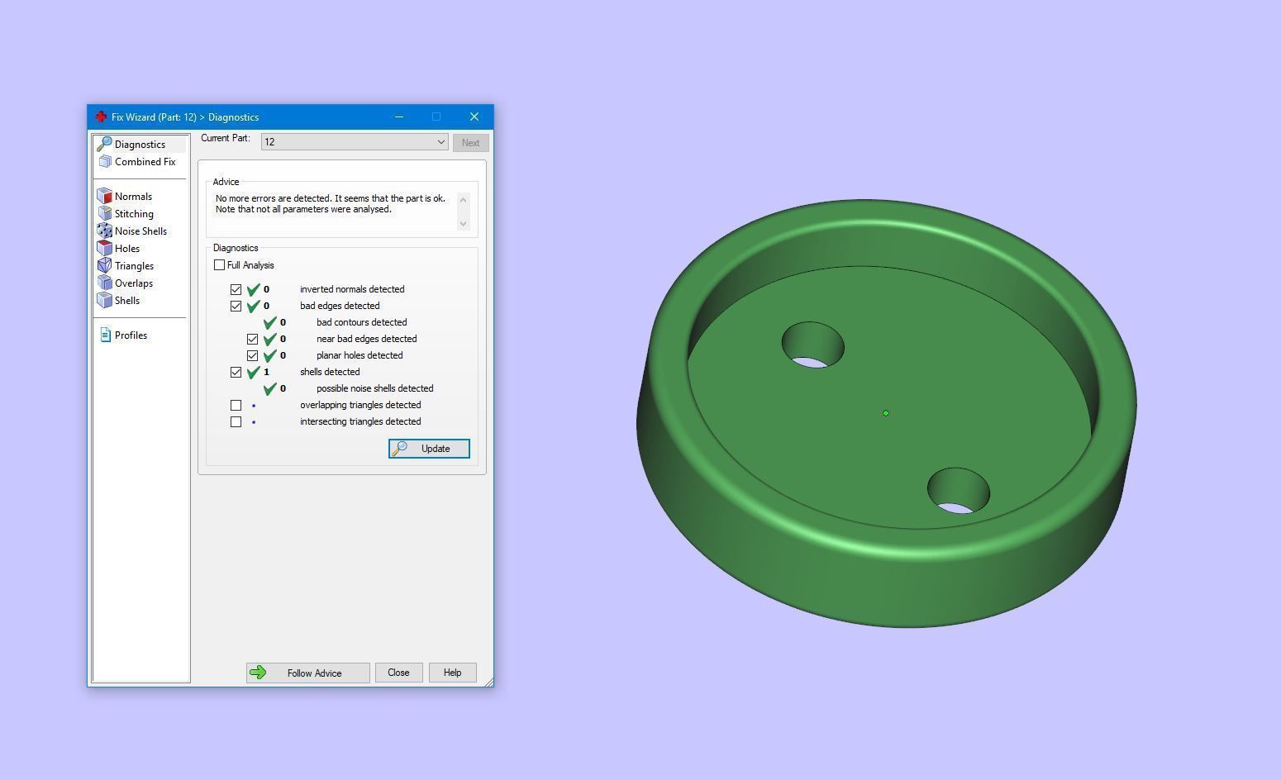This screenshot has width=1281, height=780.
Task: Uncheck bad edges detected checkbox
Action: pyautogui.click(x=236, y=307)
